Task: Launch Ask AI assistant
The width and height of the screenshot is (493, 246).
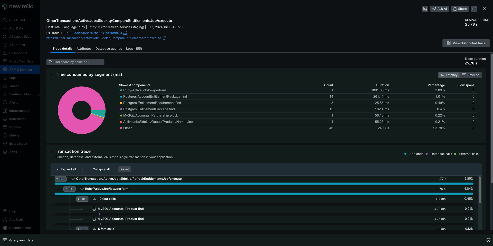Action: point(440,8)
